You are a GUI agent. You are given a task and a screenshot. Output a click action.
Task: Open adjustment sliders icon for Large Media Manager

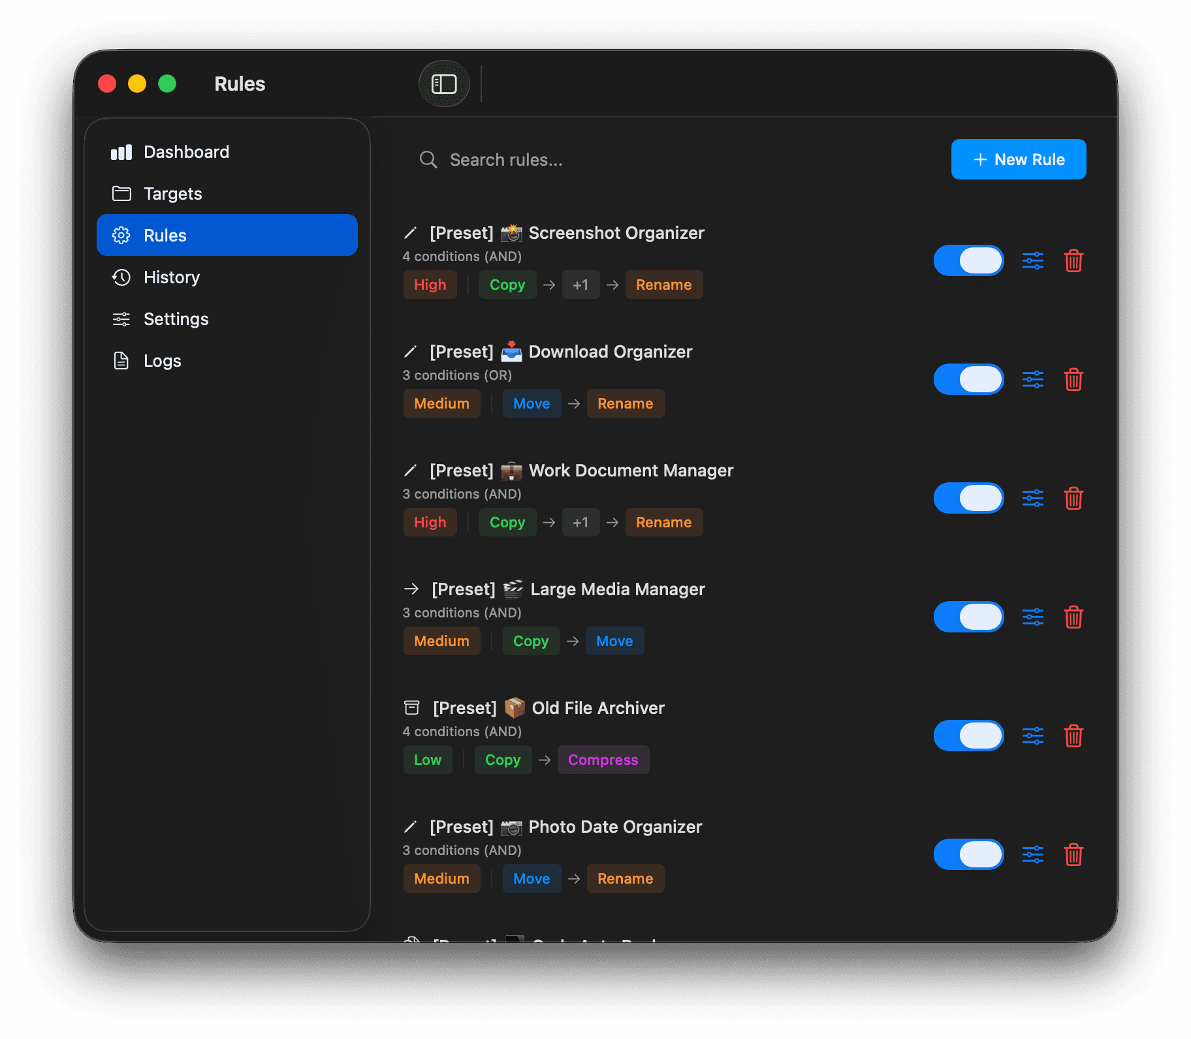click(x=1033, y=617)
